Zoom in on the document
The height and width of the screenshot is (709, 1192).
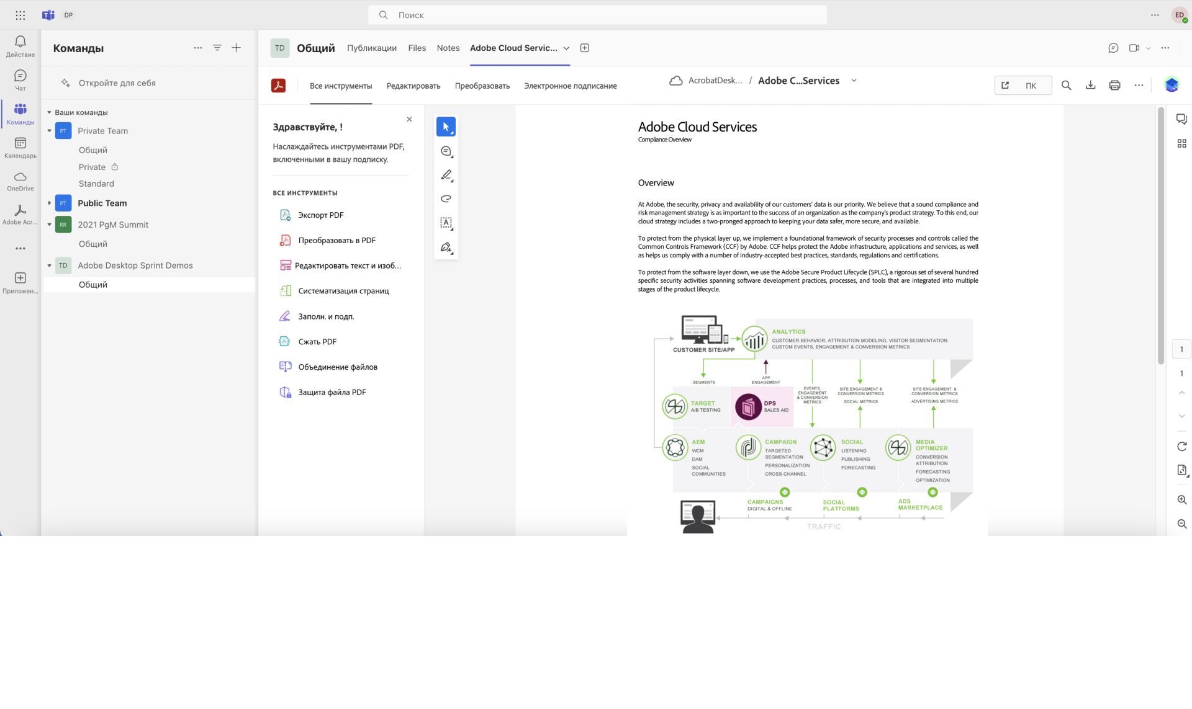tap(1181, 499)
